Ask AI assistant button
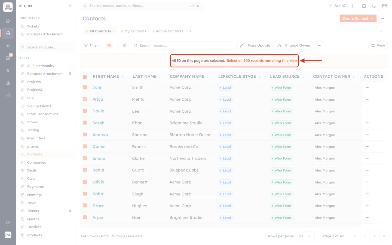Viewport: 392px width, 245px height. [337, 6]
